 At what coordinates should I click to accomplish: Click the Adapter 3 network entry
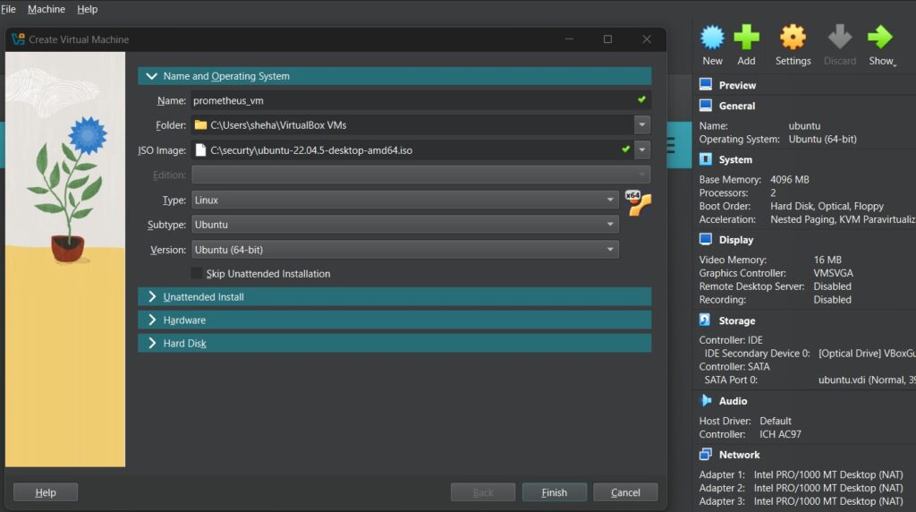pyautogui.click(x=801, y=501)
